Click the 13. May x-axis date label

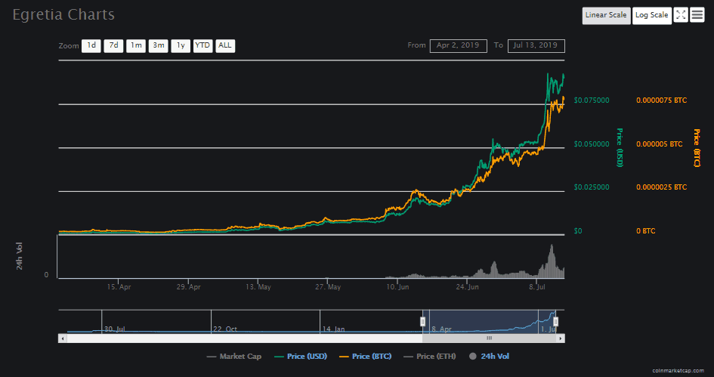[x=258, y=287]
